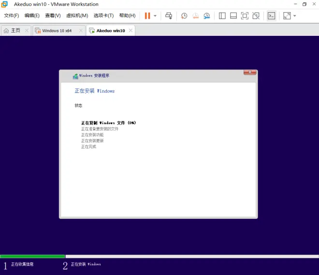Click the 正在完成 step

pyautogui.click(x=89, y=147)
